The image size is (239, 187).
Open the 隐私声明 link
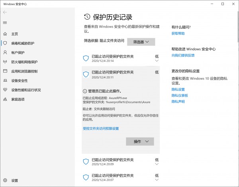178,101
